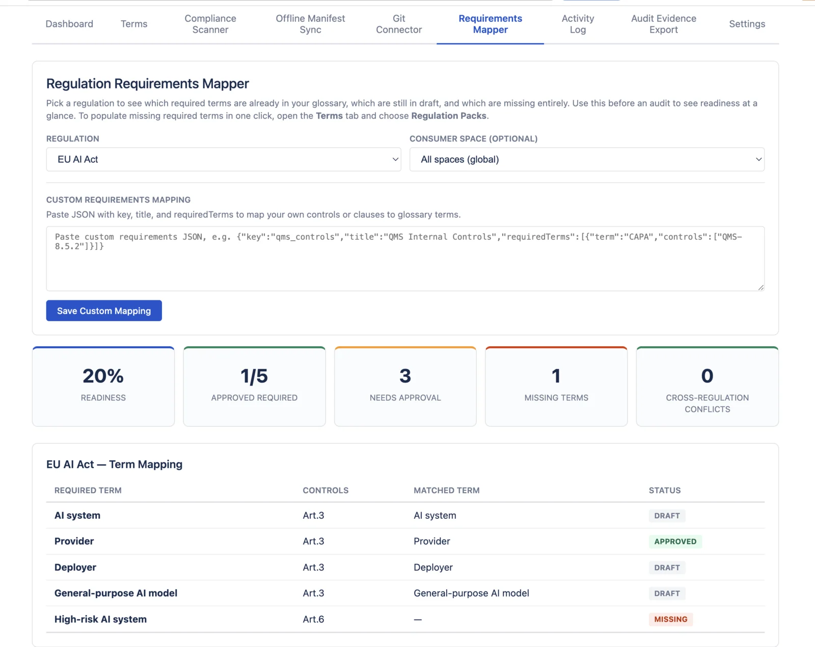Click the Status column header
This screenshot has width=815, height=647.
[665, 490]
